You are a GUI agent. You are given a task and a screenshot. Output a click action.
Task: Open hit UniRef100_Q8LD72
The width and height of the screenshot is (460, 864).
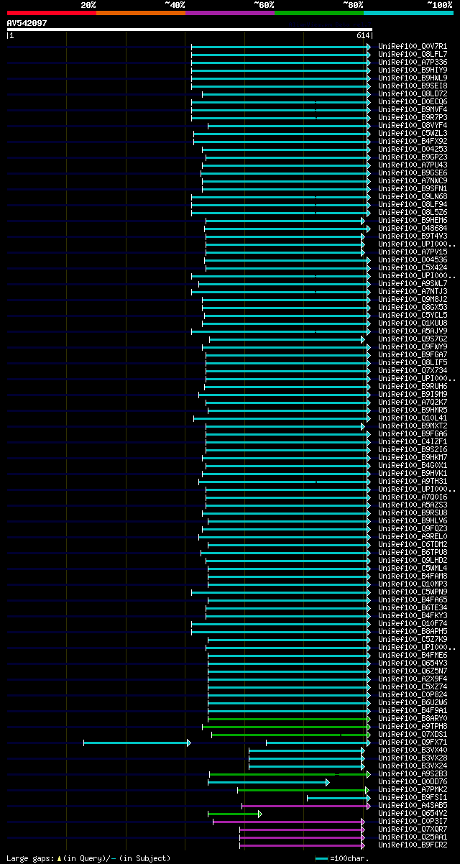(x=413, y=93)
